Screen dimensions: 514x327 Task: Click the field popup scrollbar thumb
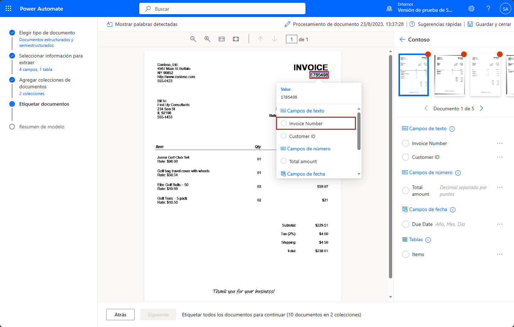tap(359, 131)
